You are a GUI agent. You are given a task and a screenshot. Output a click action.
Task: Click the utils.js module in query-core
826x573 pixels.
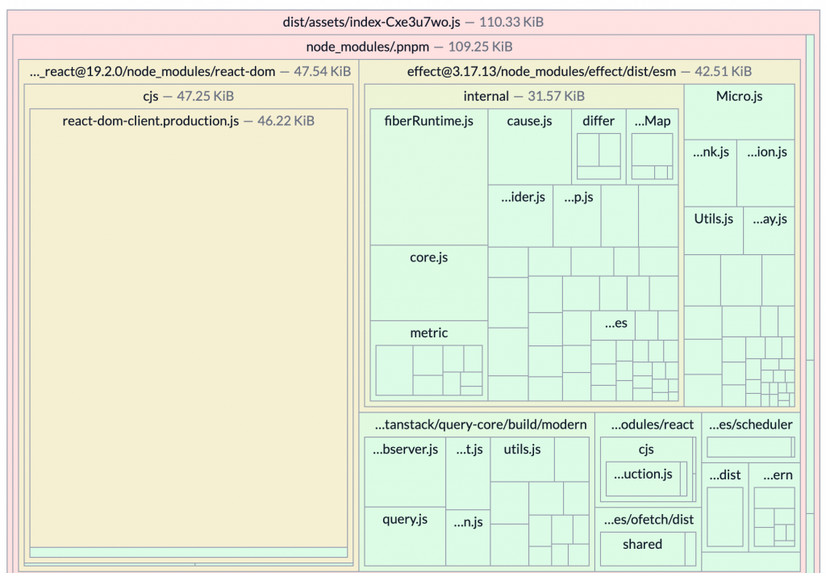(x=522, y=459)
